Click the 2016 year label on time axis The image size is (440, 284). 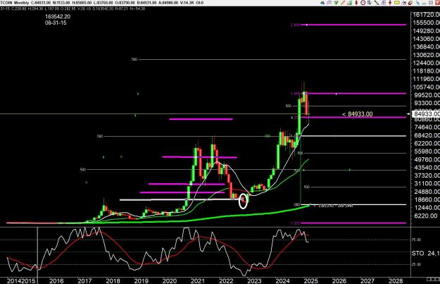tap(56, 280)
